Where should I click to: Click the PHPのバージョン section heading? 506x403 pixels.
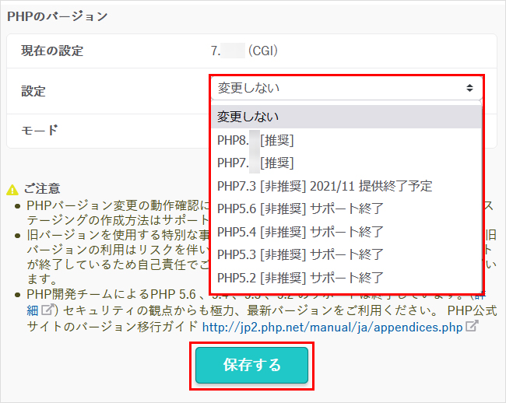[x=58, y=16]
